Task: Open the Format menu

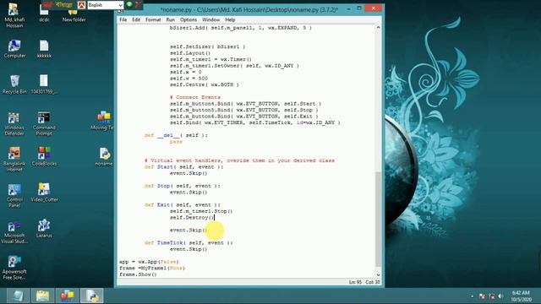Action: pos(153,19)
